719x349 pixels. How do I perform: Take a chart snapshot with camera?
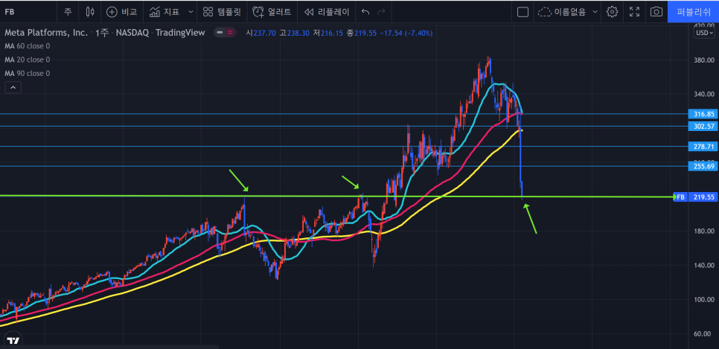coord(656,12)
